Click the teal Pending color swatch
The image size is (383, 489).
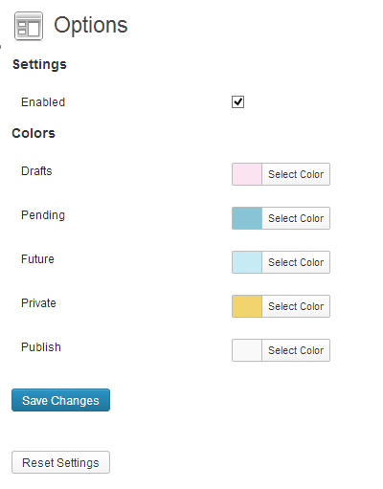coord(247,218)
